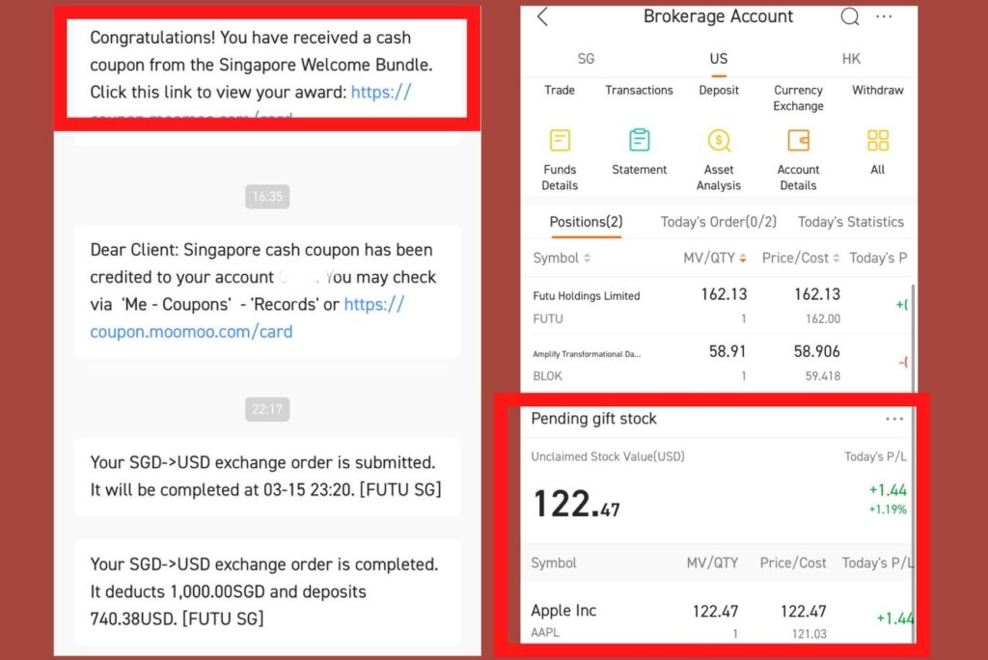Open the Futu Holdings Limited position row
The width and height of the screenshot is (988, 660).
718,306
